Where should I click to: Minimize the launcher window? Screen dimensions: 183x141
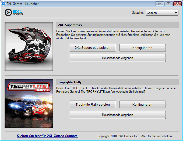point(160,4)
